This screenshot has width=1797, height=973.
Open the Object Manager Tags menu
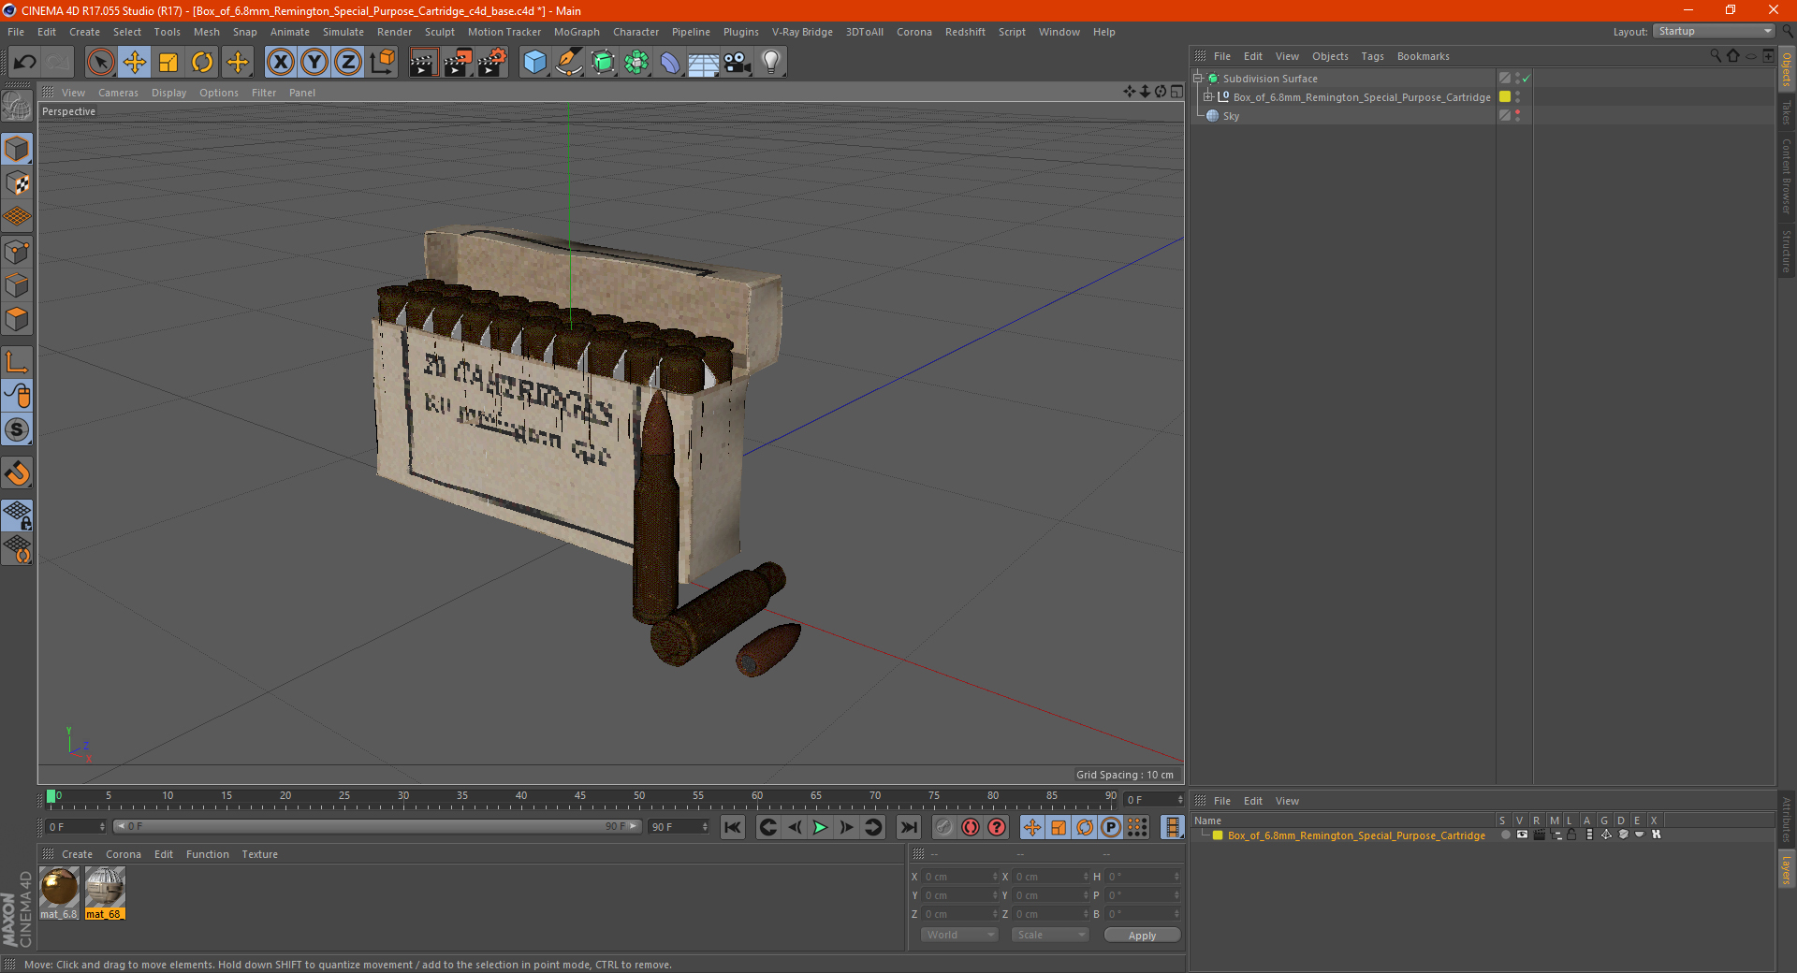click(x=1372, y=56)
